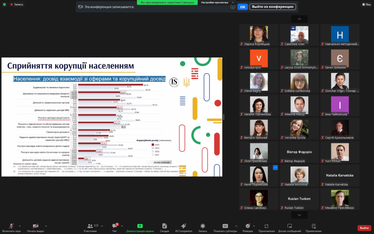374x234 pixels.
Task: Click OK on recording notice
Action: (x=242, y=7)
